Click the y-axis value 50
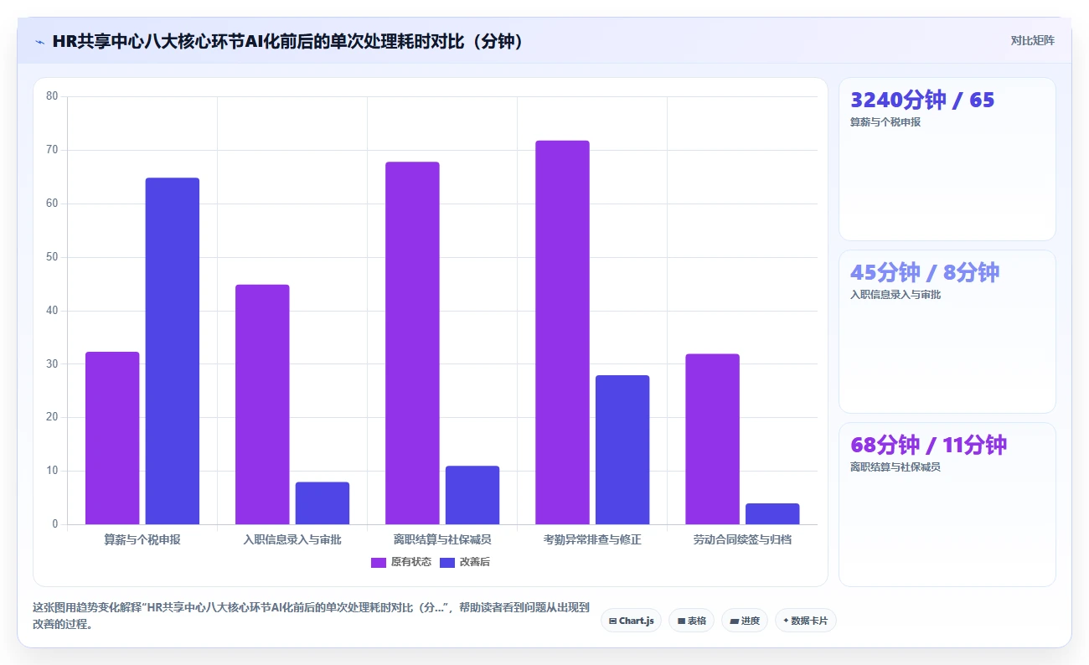Screen dimensions: 1089x665 [x=52, y=257]
